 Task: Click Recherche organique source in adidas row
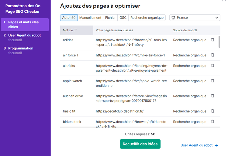tap(190, 40)
